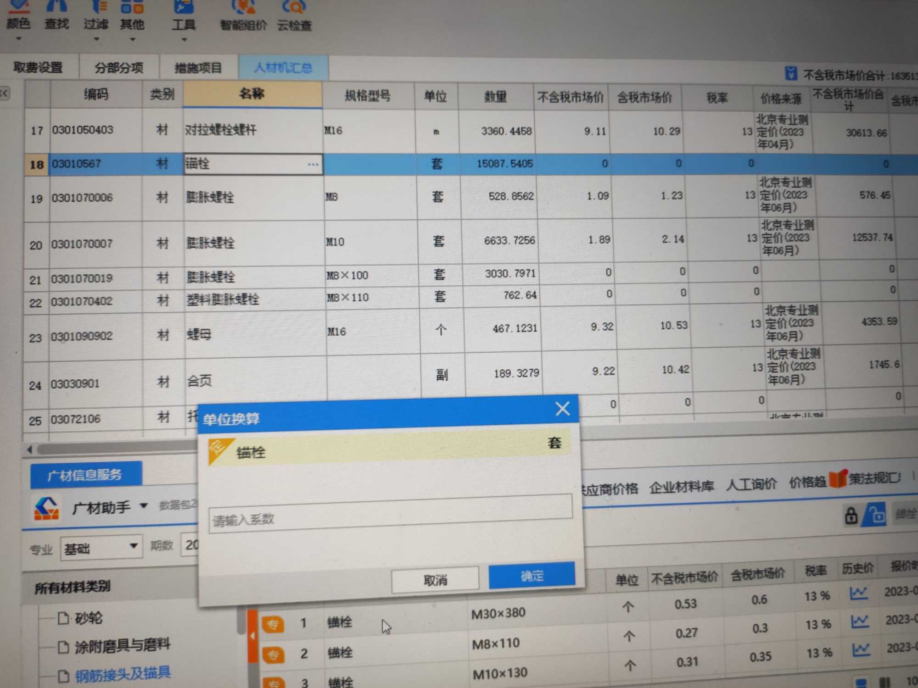This screenshot has height=688, width=918.
Task: Open the 其他 tools menu
Action: (x=132, y=16)
